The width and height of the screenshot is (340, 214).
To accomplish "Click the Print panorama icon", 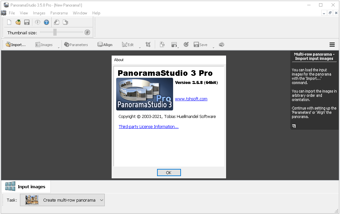I will (222, 45).
